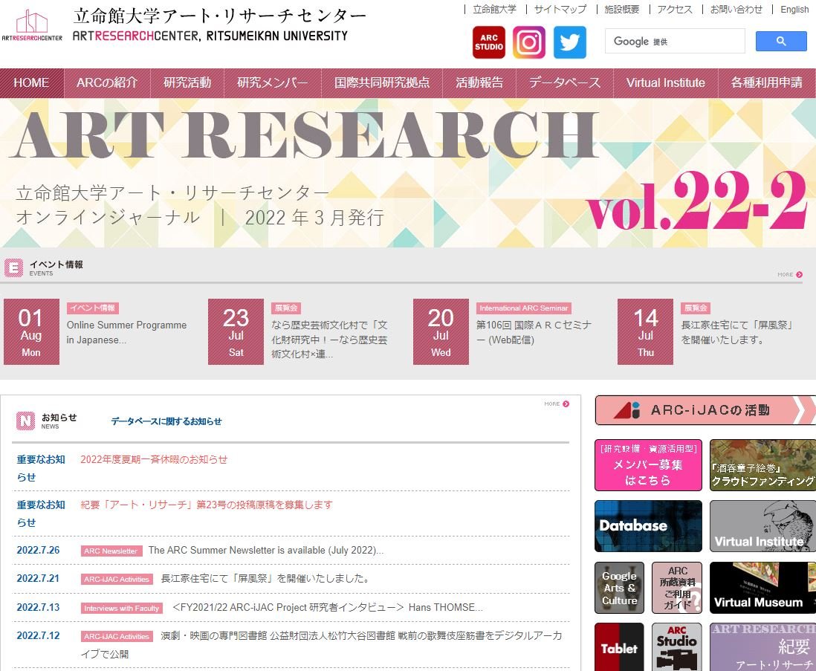Click the Tablet tile icon
Image resolution: width=816 pixels, height=671 pixels.
(x=619, y=646)
